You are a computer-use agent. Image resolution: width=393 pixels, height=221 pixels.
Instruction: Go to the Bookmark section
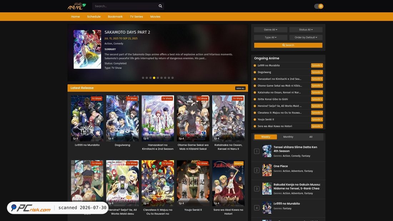pyautogui.click(x=115, y=16)
